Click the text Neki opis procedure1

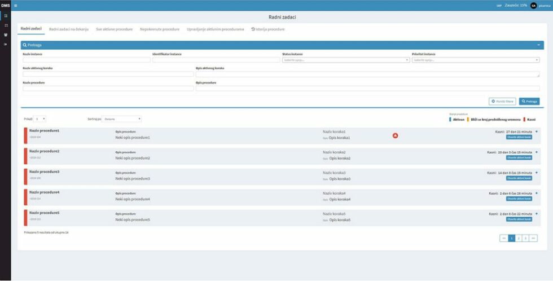coord(133,138)
